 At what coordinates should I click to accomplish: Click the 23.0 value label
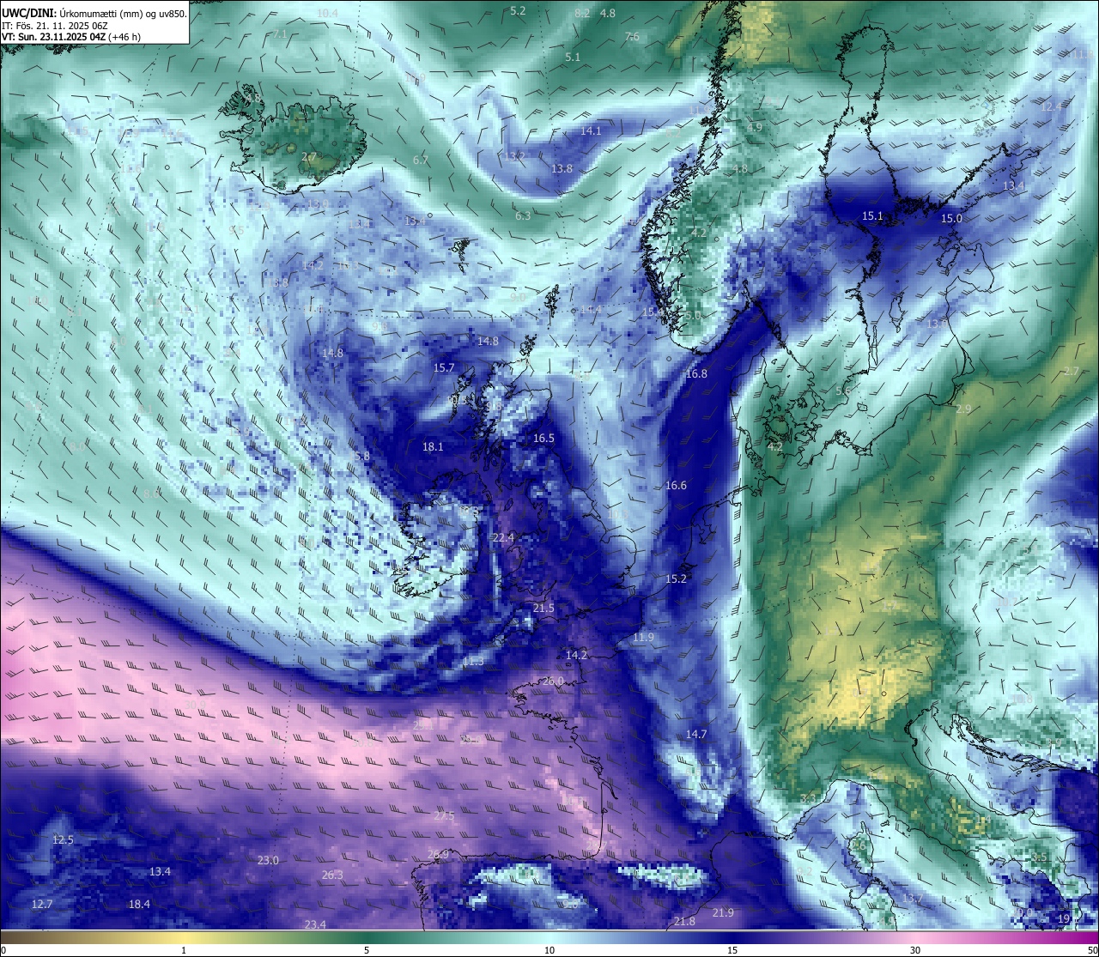click(268, 860)
